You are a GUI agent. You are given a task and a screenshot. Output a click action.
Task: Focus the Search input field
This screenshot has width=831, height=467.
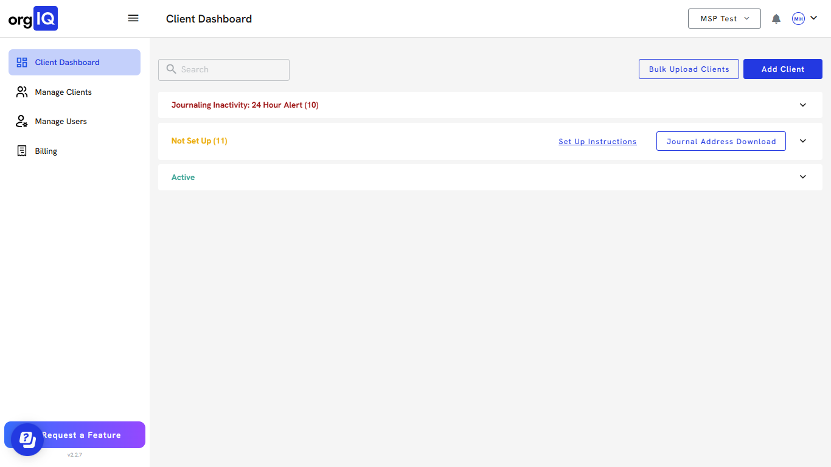[x=231, y=70]
